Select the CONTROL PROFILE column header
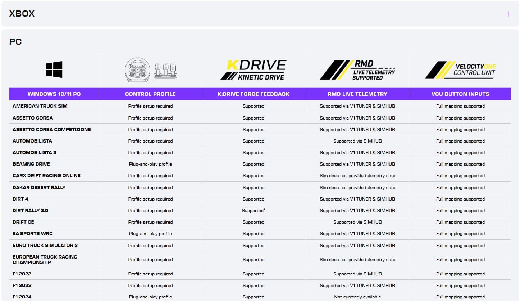Screen dimensions: 525x301 click(150, 94)
